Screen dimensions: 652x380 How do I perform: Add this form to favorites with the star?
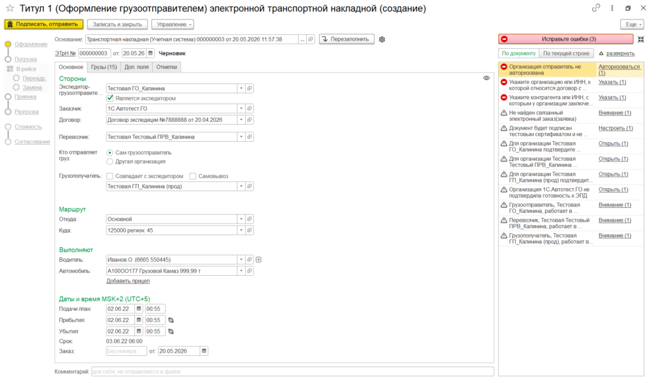10,8
